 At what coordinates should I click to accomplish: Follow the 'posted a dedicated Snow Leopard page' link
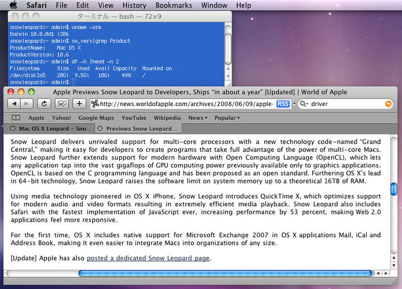click(x=148, y=258)
